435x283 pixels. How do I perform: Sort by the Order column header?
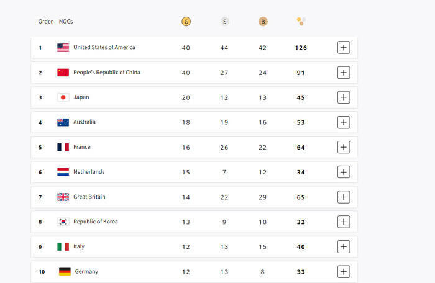click(x=45, y=22)
